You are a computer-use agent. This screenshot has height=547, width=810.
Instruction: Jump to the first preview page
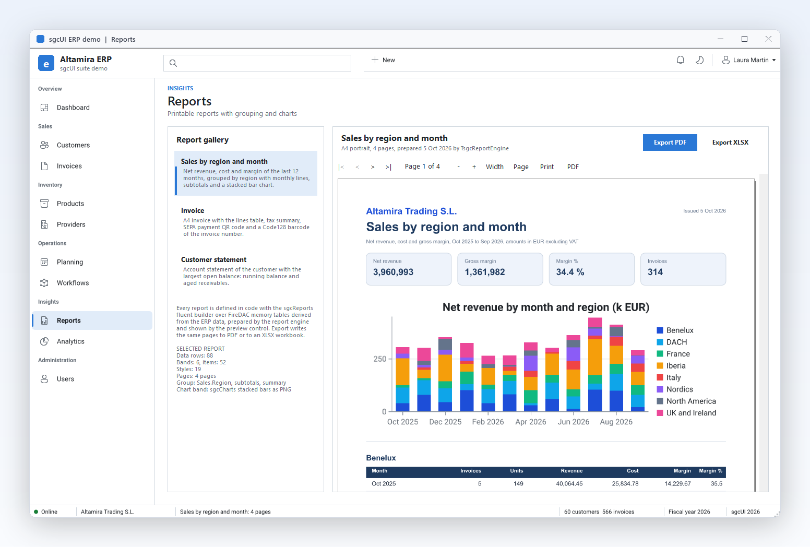341,167
